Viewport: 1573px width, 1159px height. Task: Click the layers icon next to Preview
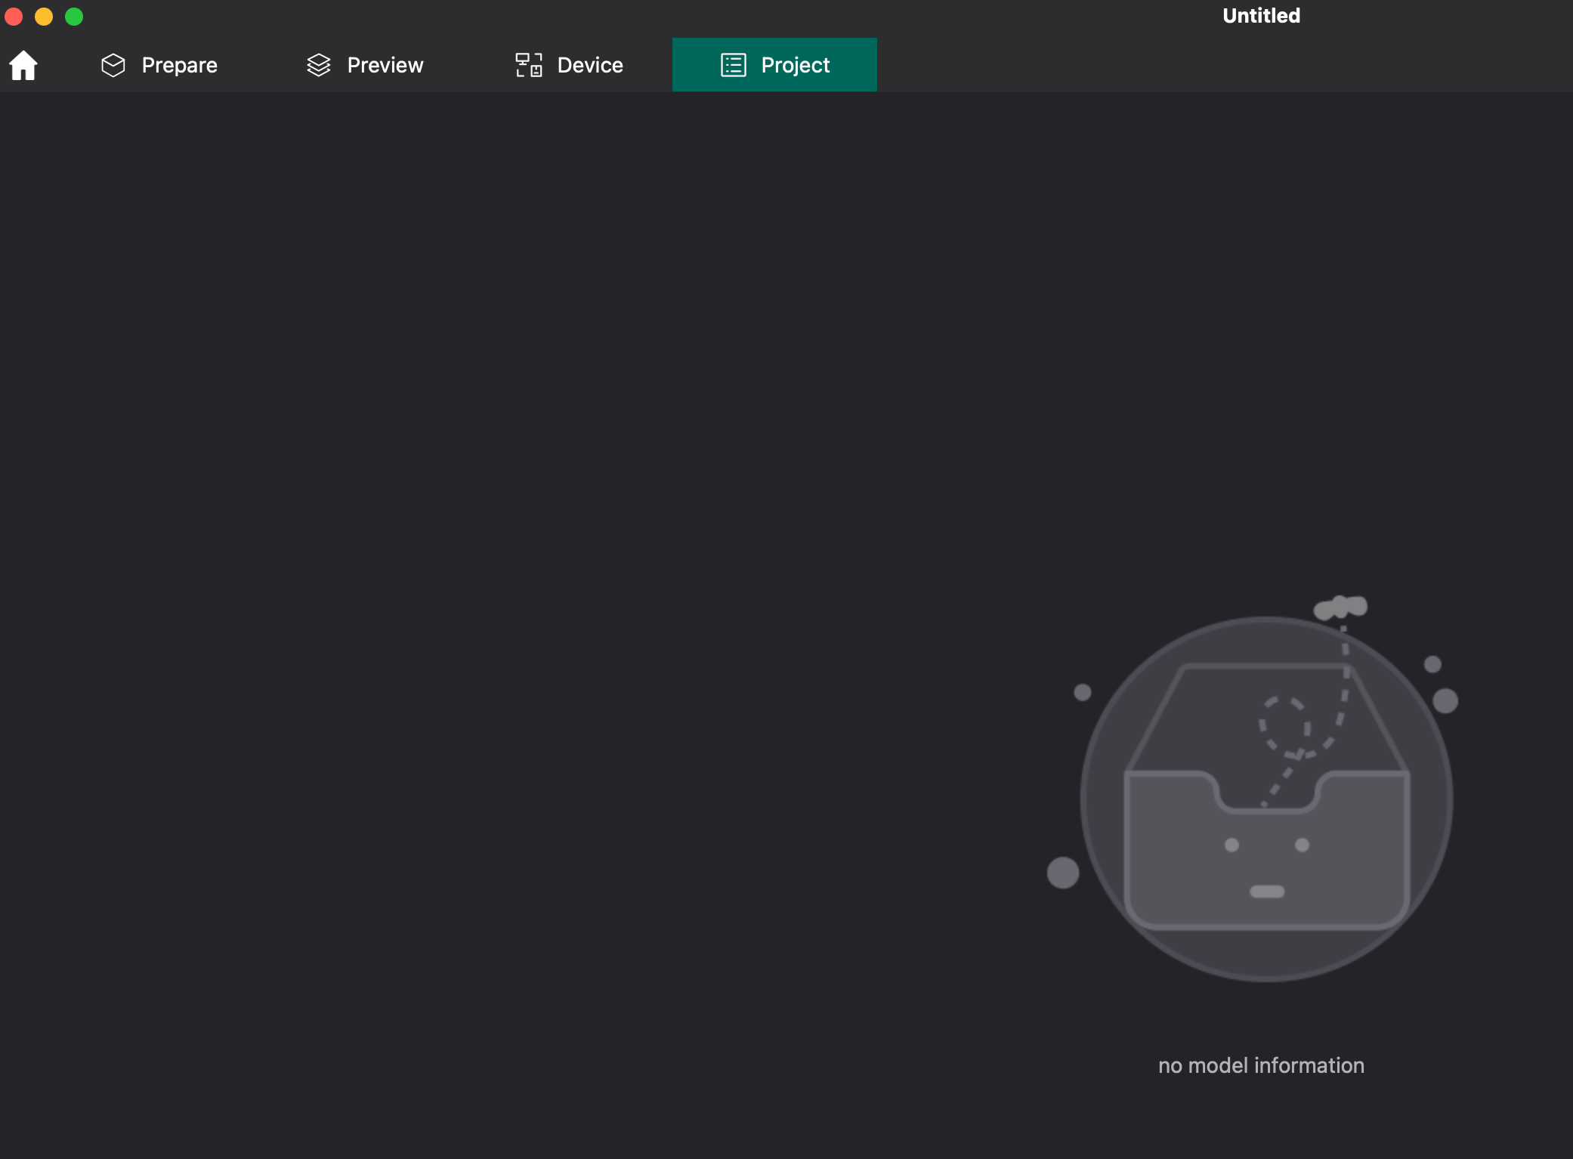(x=318, y=64)
